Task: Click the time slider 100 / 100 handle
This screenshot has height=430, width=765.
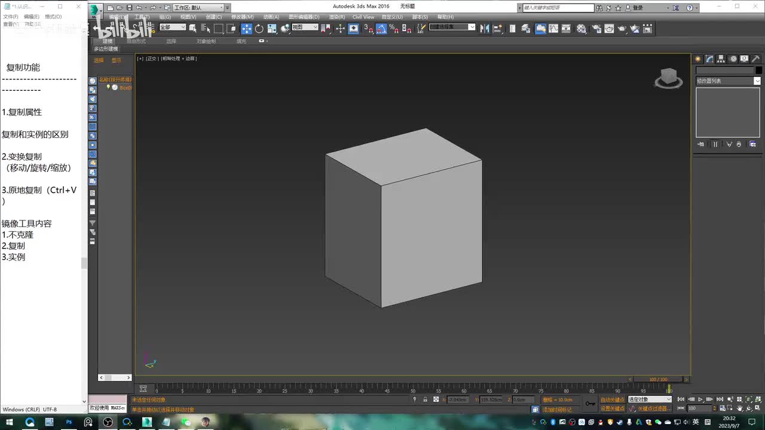Action: 657,379
